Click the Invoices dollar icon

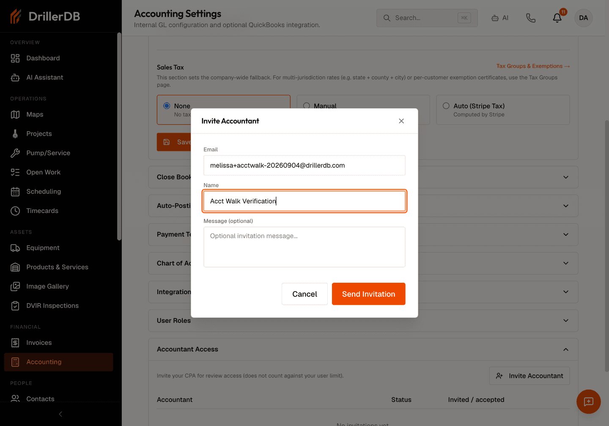(x=15, y=343)
